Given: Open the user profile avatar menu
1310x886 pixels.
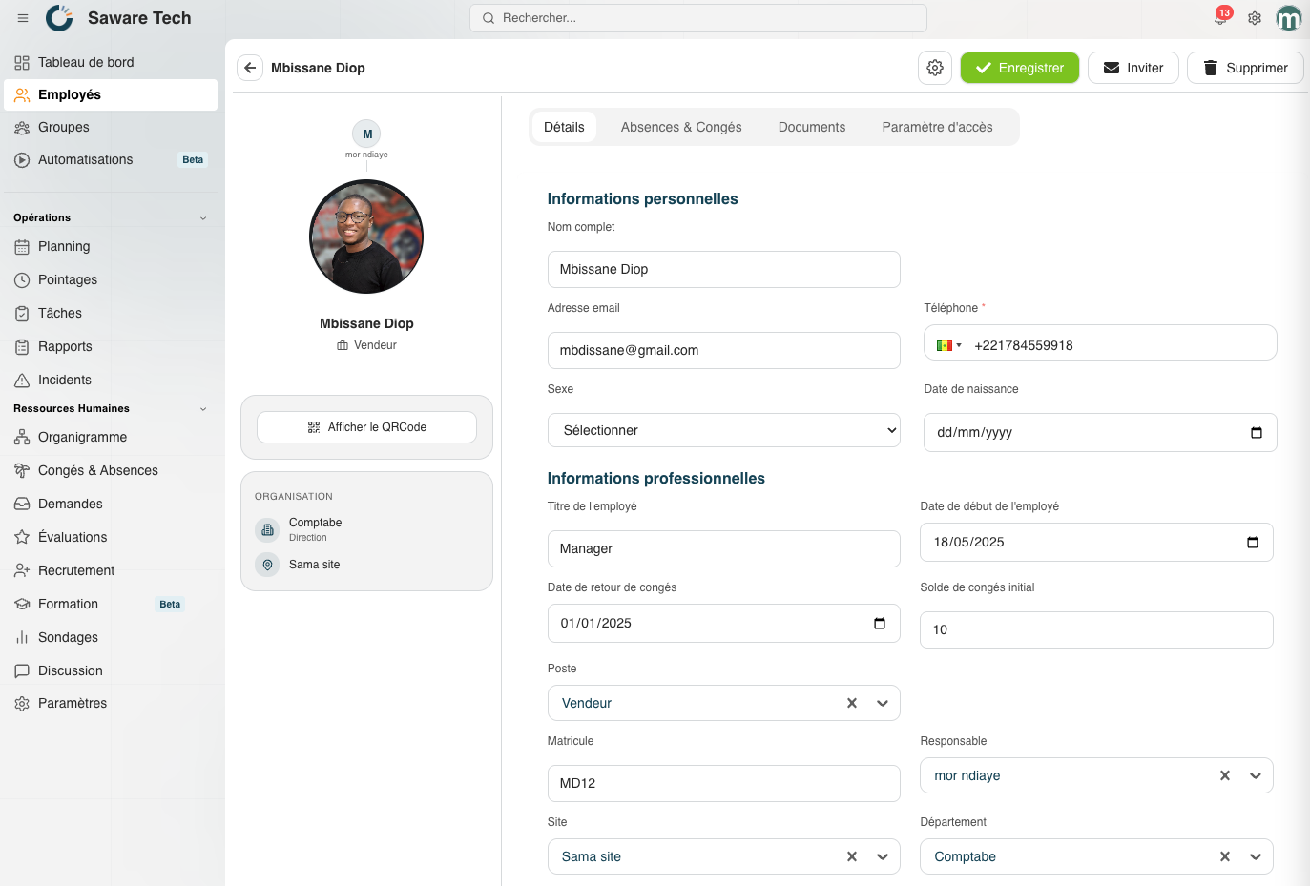Looking at the screenshot, I should [x=1289, y=18].
